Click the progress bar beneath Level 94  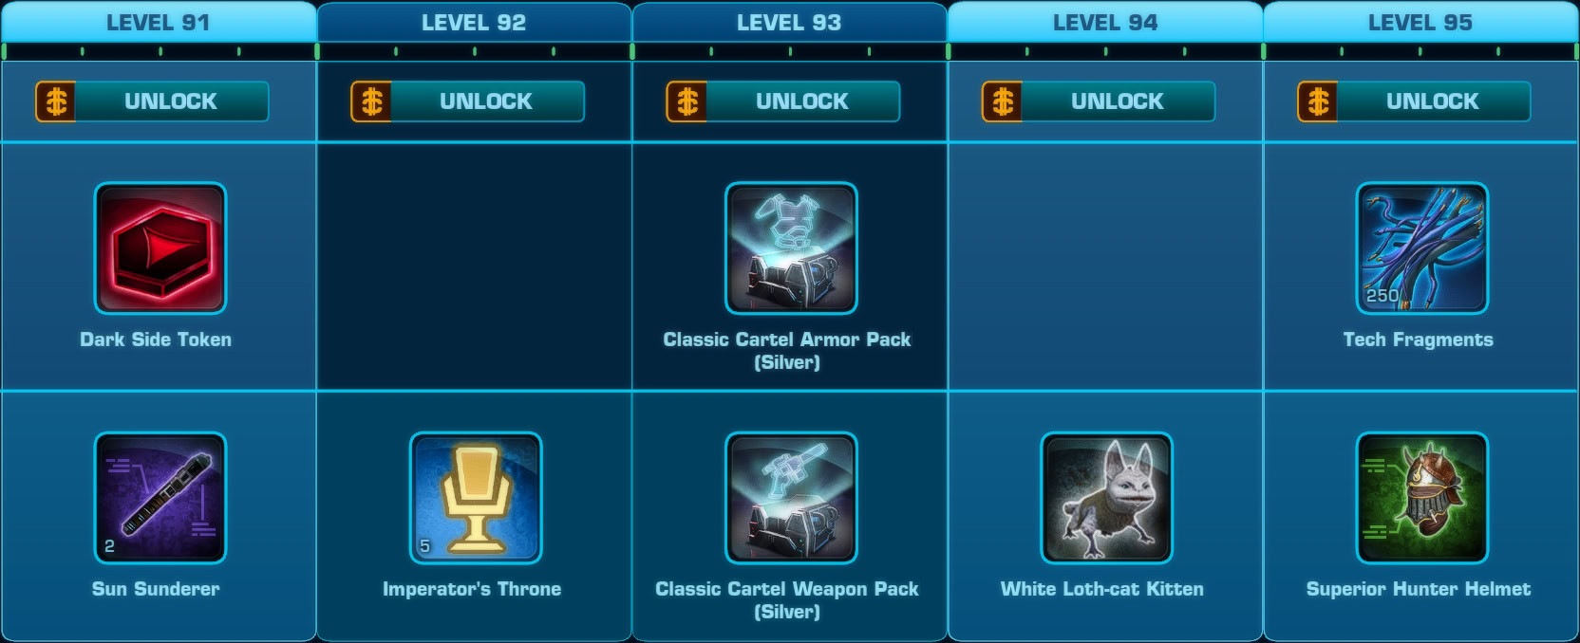[x=1105, y=51]
